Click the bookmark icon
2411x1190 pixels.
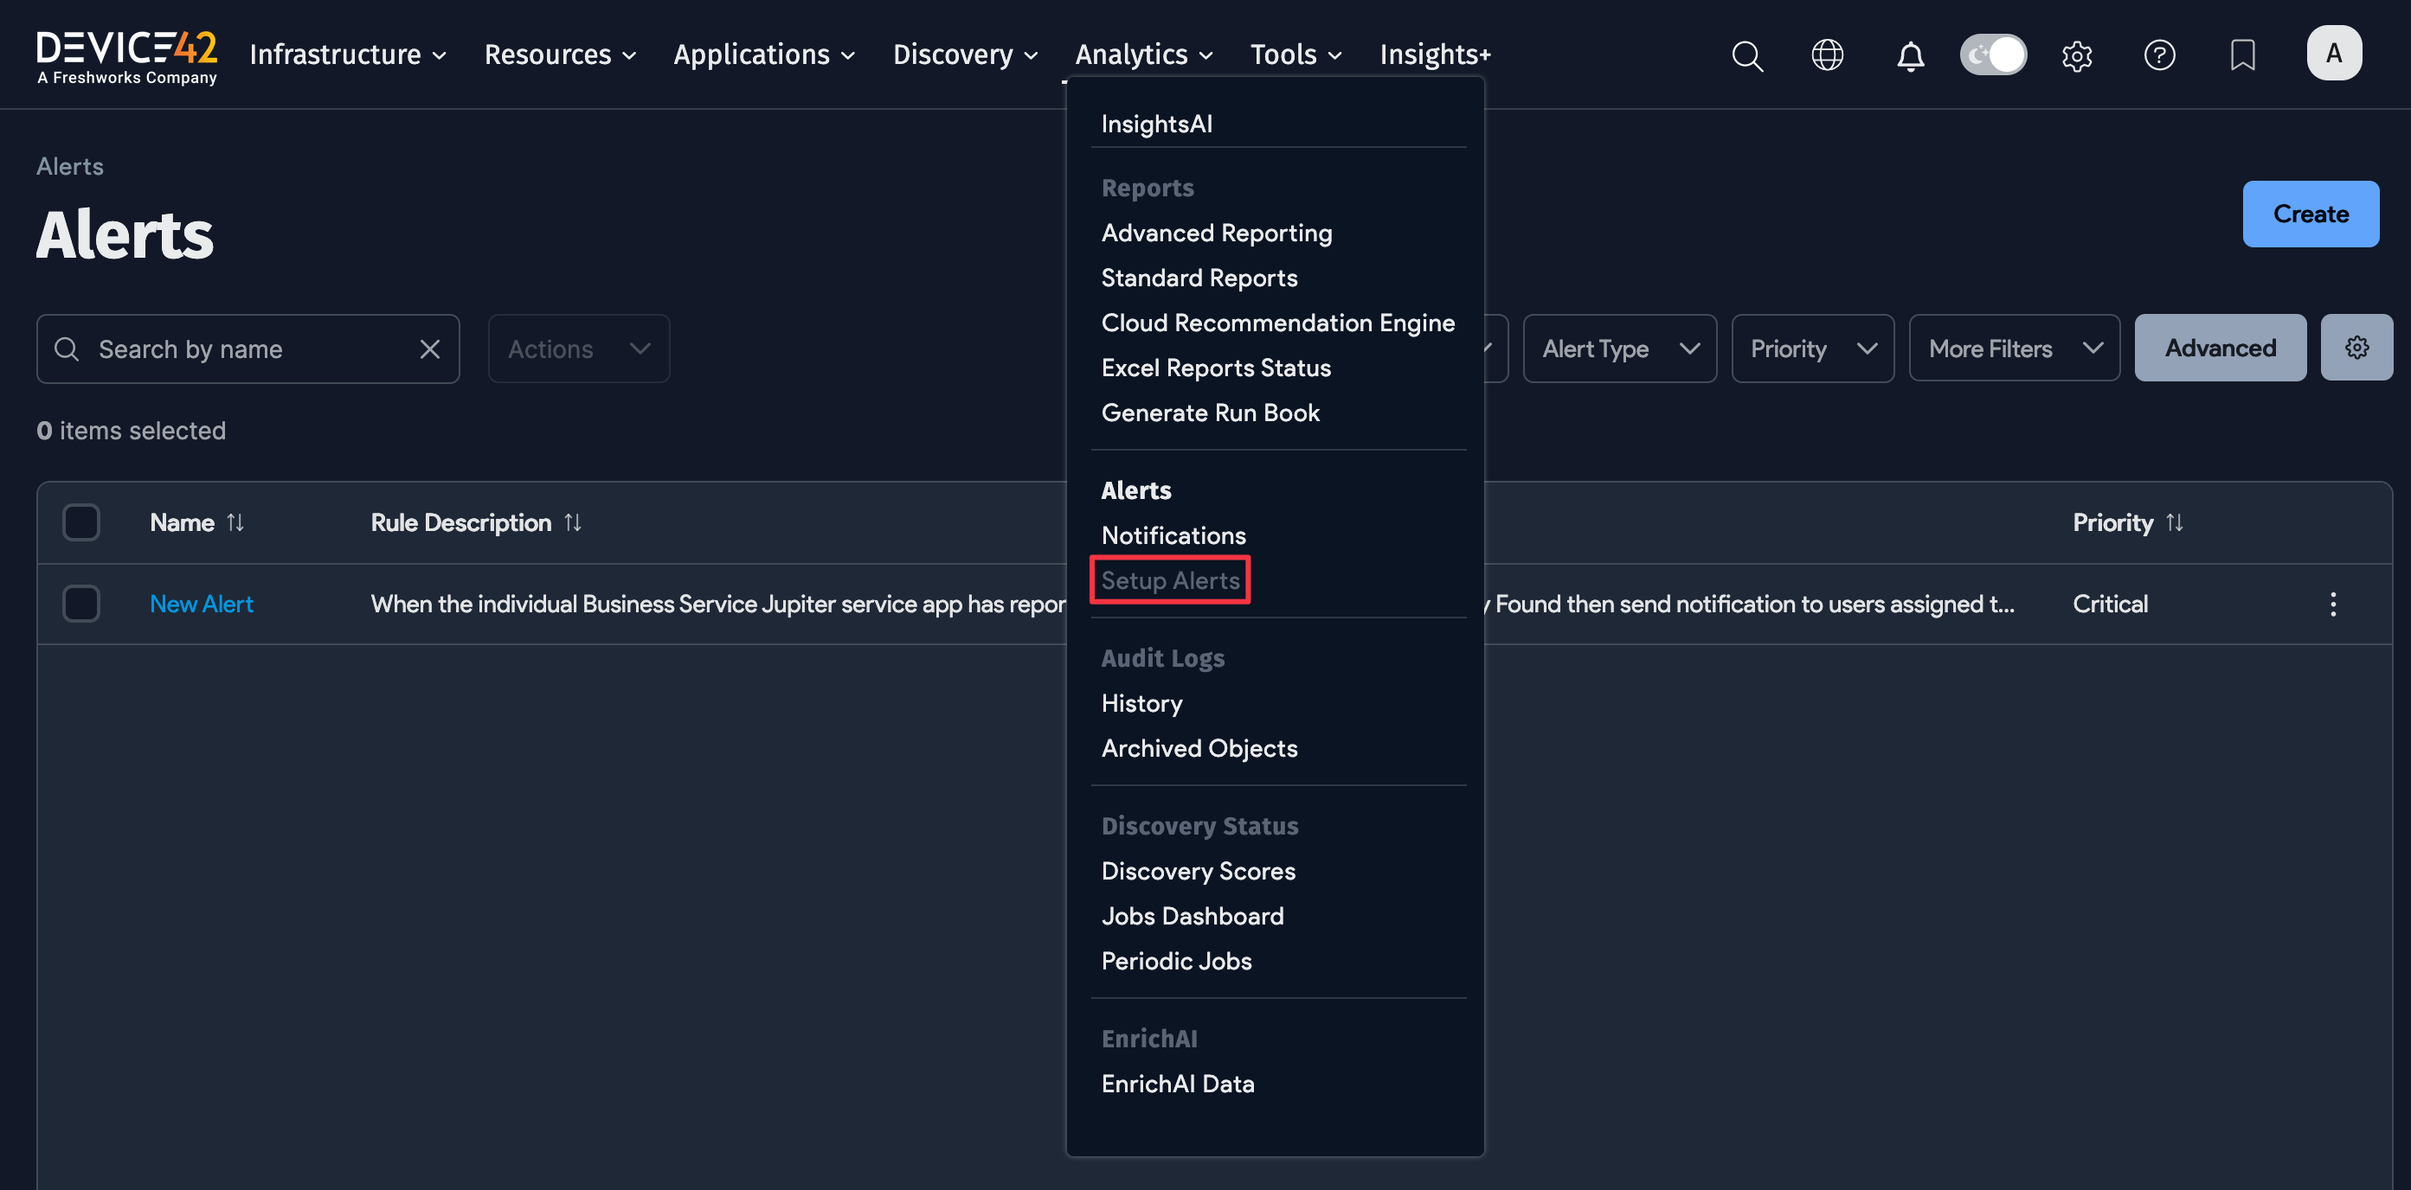(2242, 55)
